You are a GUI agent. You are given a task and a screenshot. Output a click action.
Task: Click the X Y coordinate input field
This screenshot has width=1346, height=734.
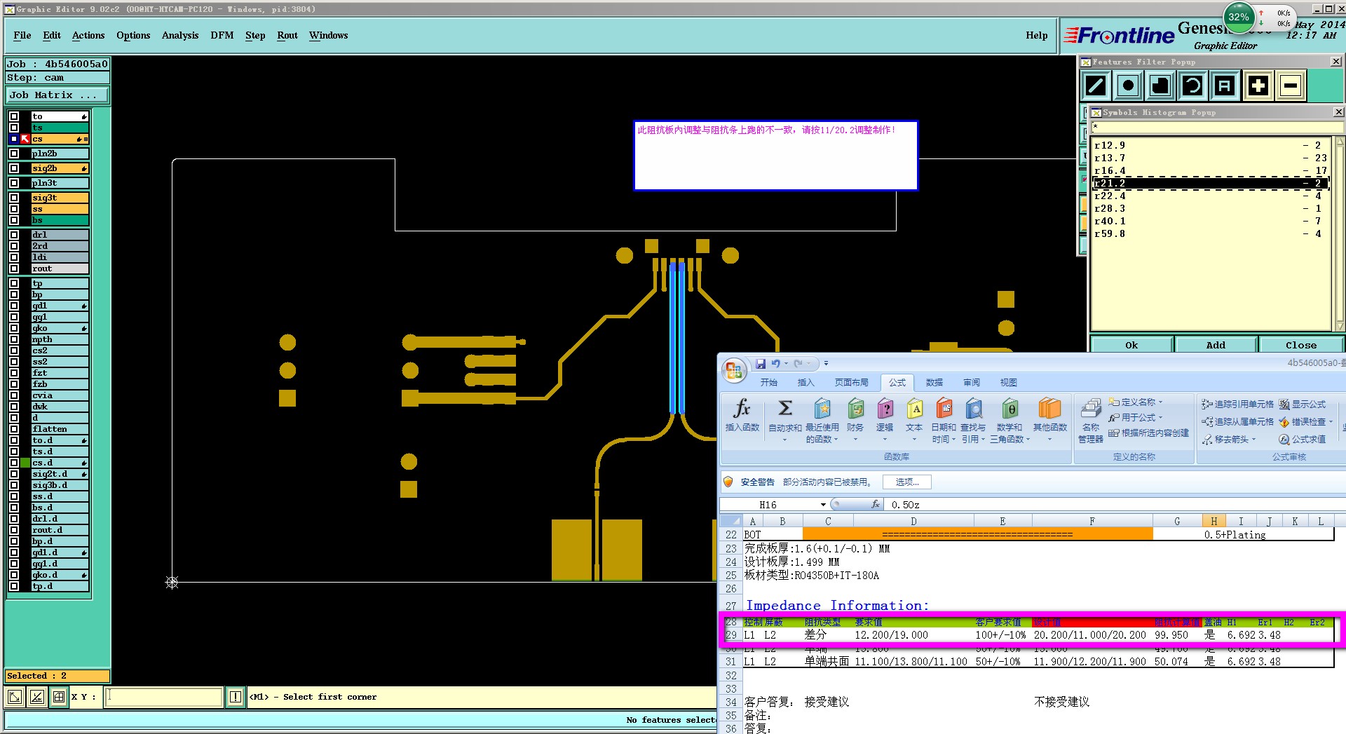pos(164,697)
